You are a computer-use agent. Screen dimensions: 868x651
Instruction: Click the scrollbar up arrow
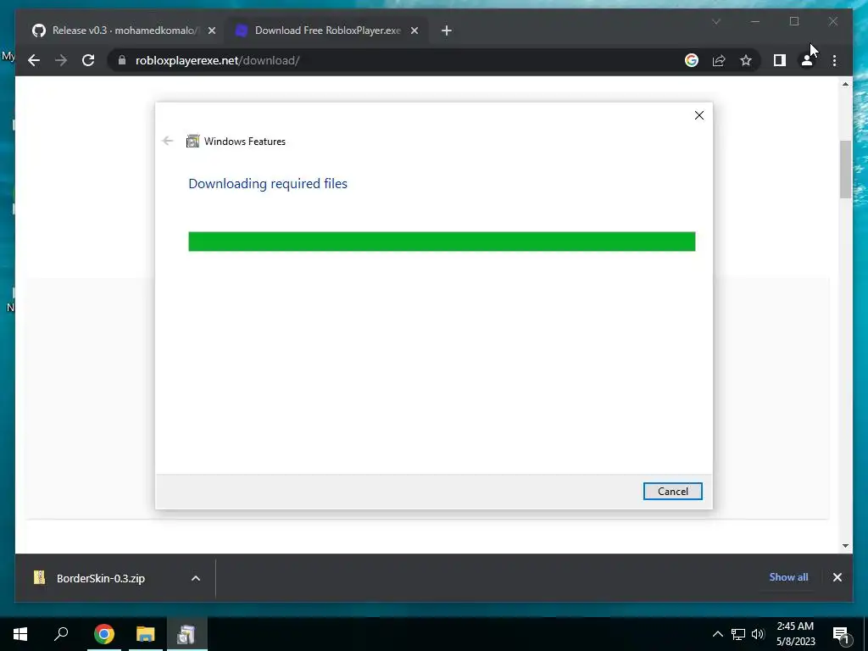845,85
